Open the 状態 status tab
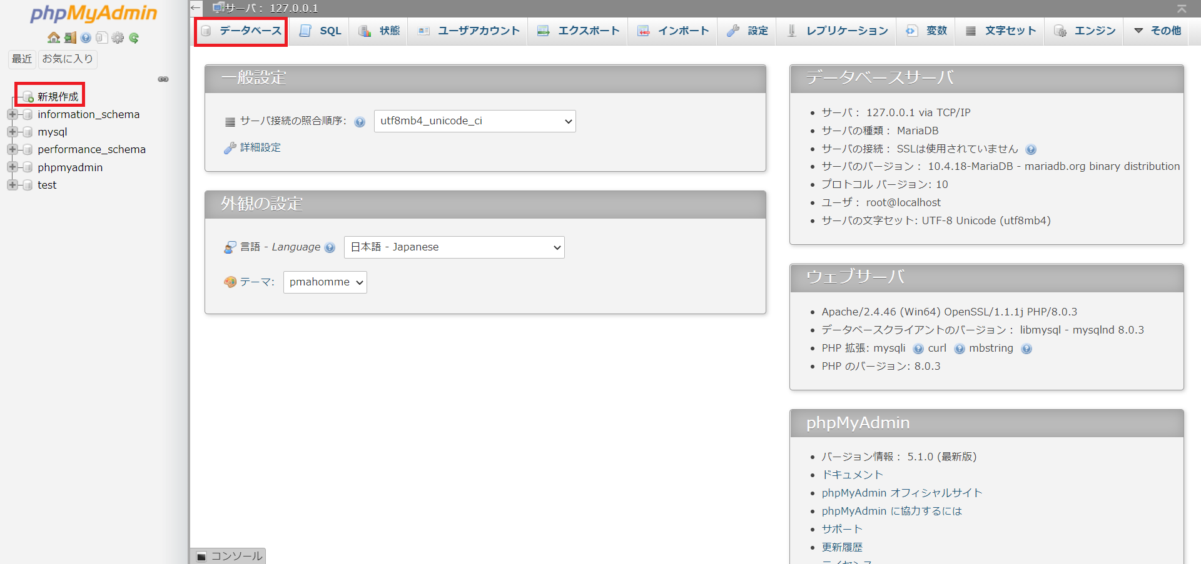 tap(379, 31)
